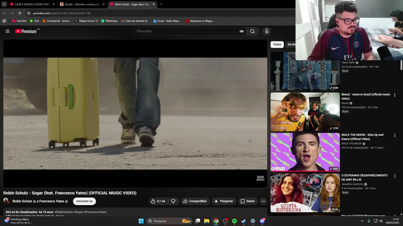403x226 pixels.
Task: Show hidden system tray icons chevron
Action: [362, 221]
